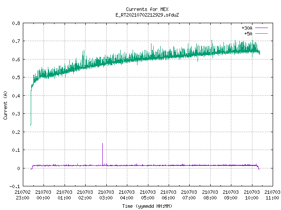Click the x-axis tick 210703 06:00
Viewport: 281px width, 210px height.
[x=169, y=195]
